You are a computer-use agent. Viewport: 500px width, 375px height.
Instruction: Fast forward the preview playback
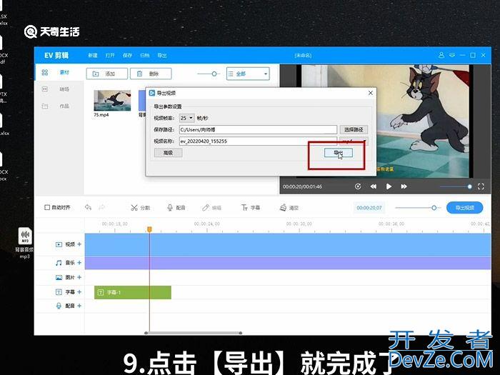404,186
